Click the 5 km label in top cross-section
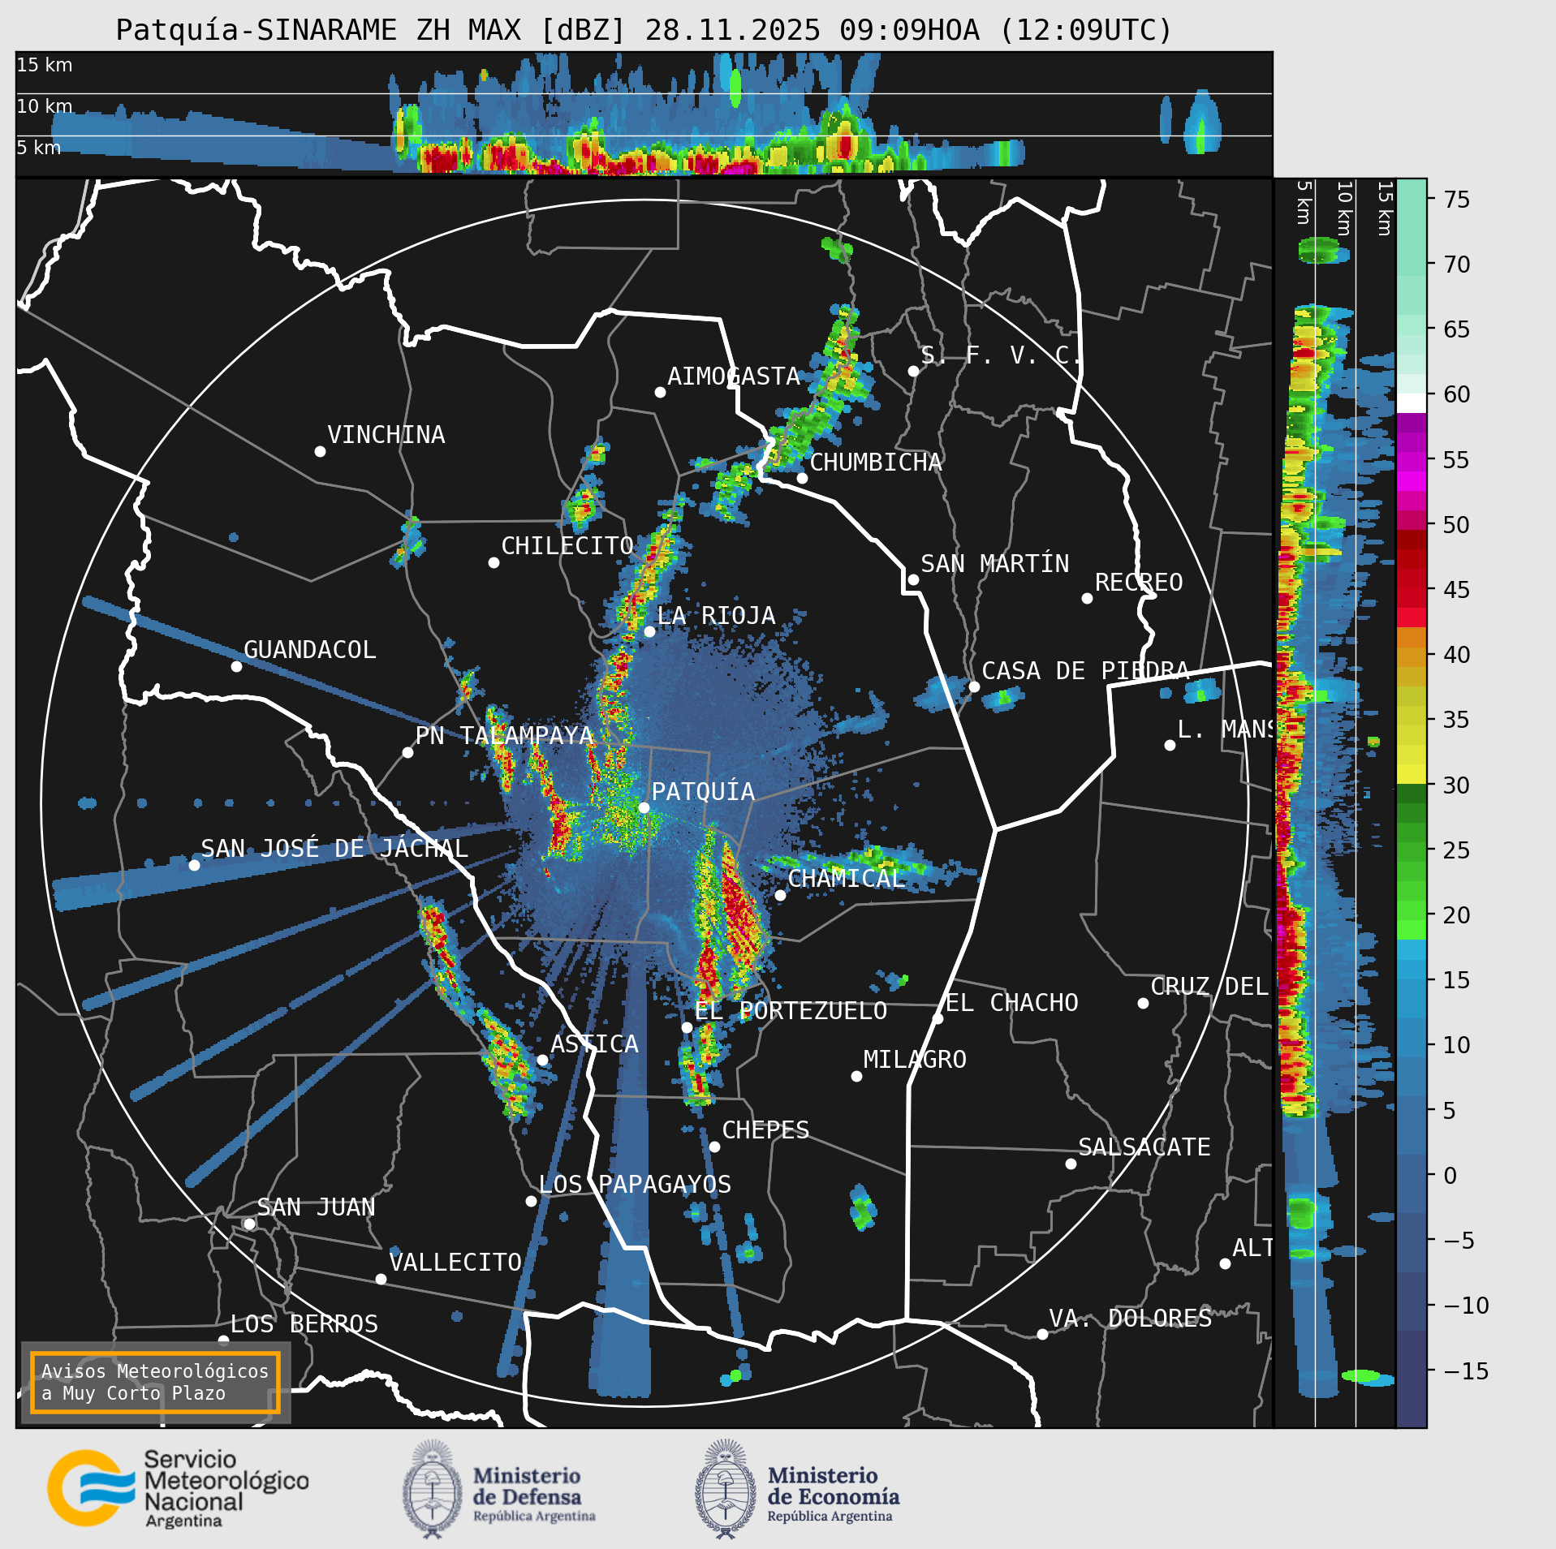The width and height of the screenshot is (1556, 1549). pos(39,148)
